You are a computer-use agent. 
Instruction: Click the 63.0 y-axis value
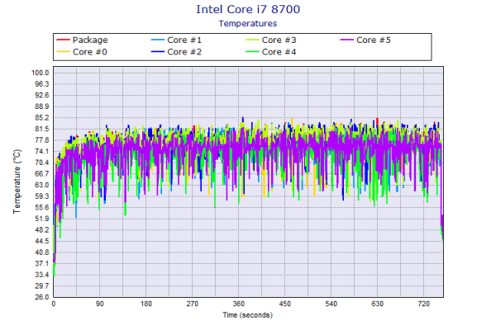point(42,185)
